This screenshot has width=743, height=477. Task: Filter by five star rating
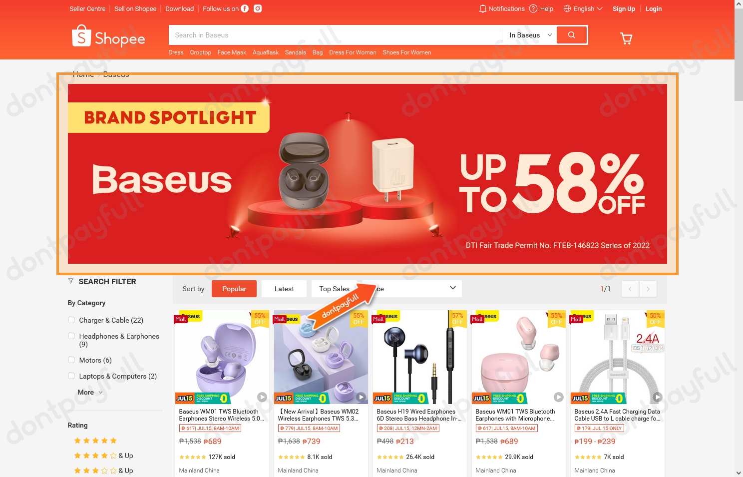pyautogui.click(x=95, y=441)
